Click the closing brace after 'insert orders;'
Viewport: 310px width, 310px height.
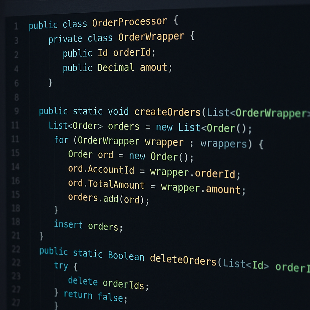tap(41, 236)
